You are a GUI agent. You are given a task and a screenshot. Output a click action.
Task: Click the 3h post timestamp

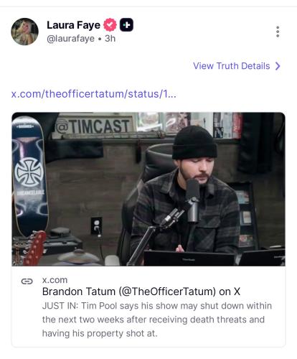pyautogui.click(x=110, y=39)
